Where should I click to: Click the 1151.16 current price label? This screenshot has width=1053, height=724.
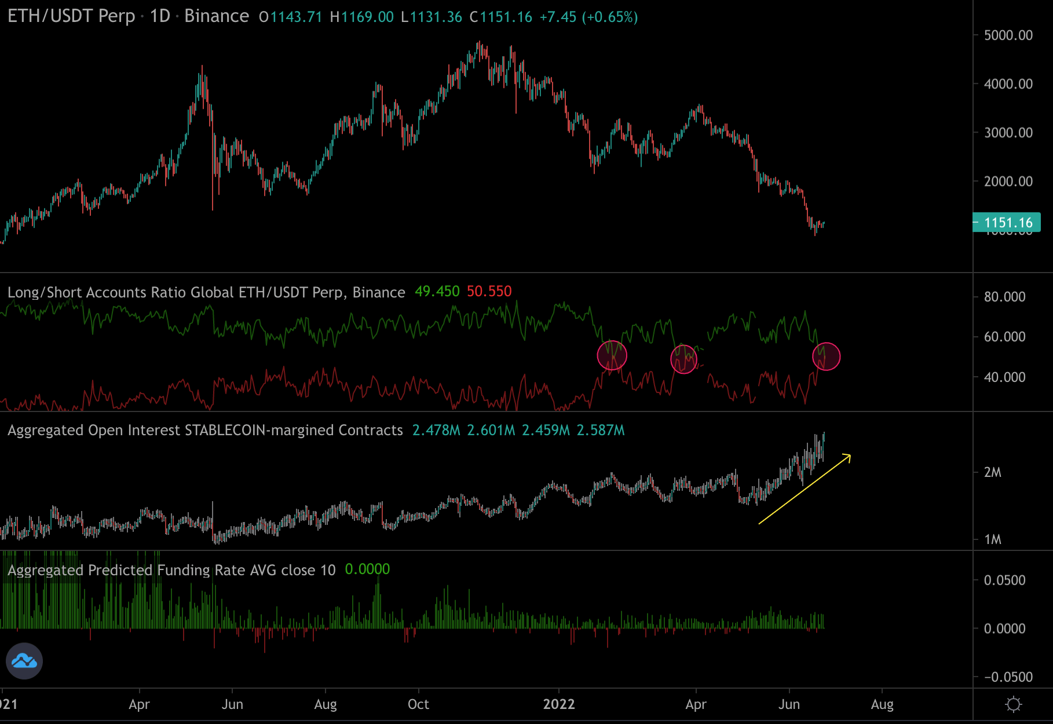(x=1007, y=223)
